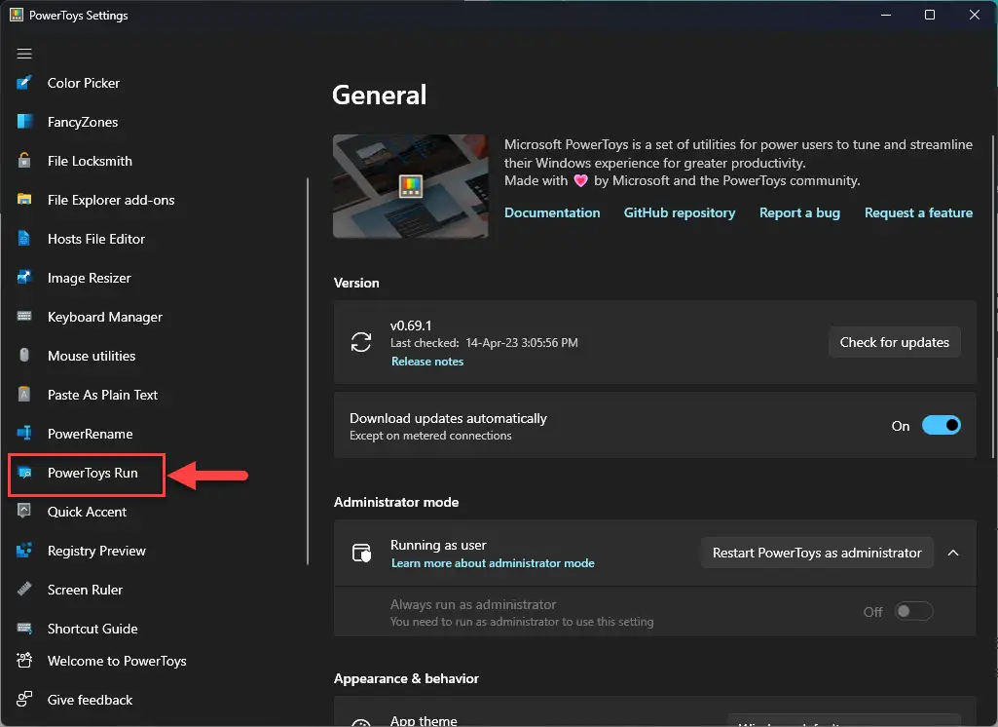Click the Color Picker sidebar icon

click(x=24, y=83)
